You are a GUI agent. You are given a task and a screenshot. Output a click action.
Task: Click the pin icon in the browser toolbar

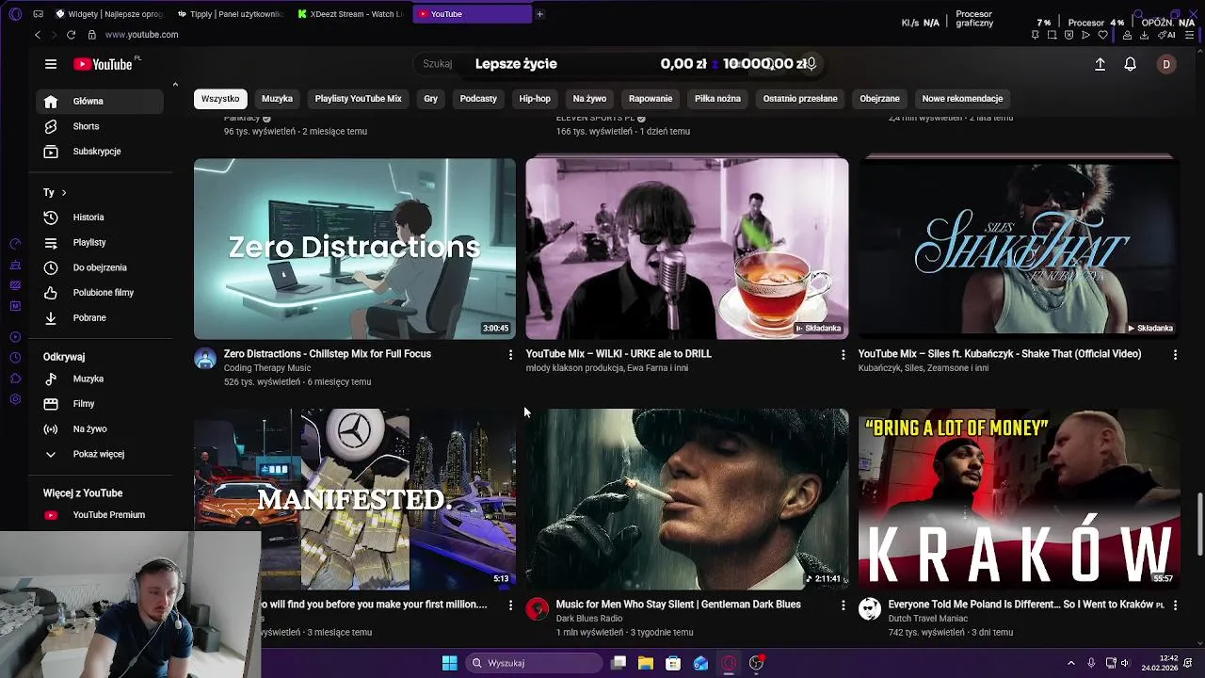pos(1035,35)
